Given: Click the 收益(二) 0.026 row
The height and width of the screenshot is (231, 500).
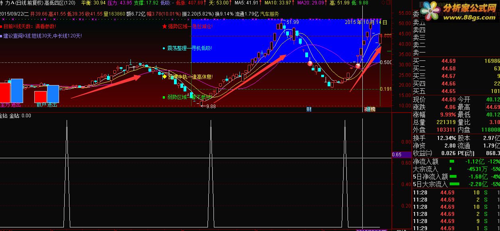Looking at the screenshot, I should click(434, 153).
